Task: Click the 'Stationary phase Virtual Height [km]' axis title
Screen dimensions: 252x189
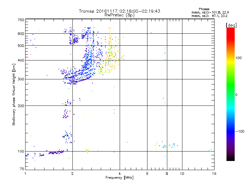Action: tap(14, 94)
